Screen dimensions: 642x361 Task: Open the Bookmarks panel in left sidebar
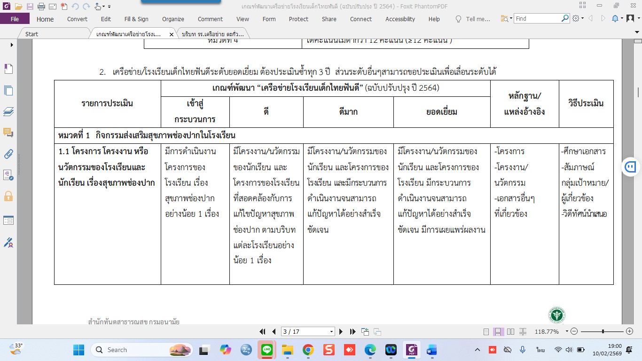[x=8, y=69]
